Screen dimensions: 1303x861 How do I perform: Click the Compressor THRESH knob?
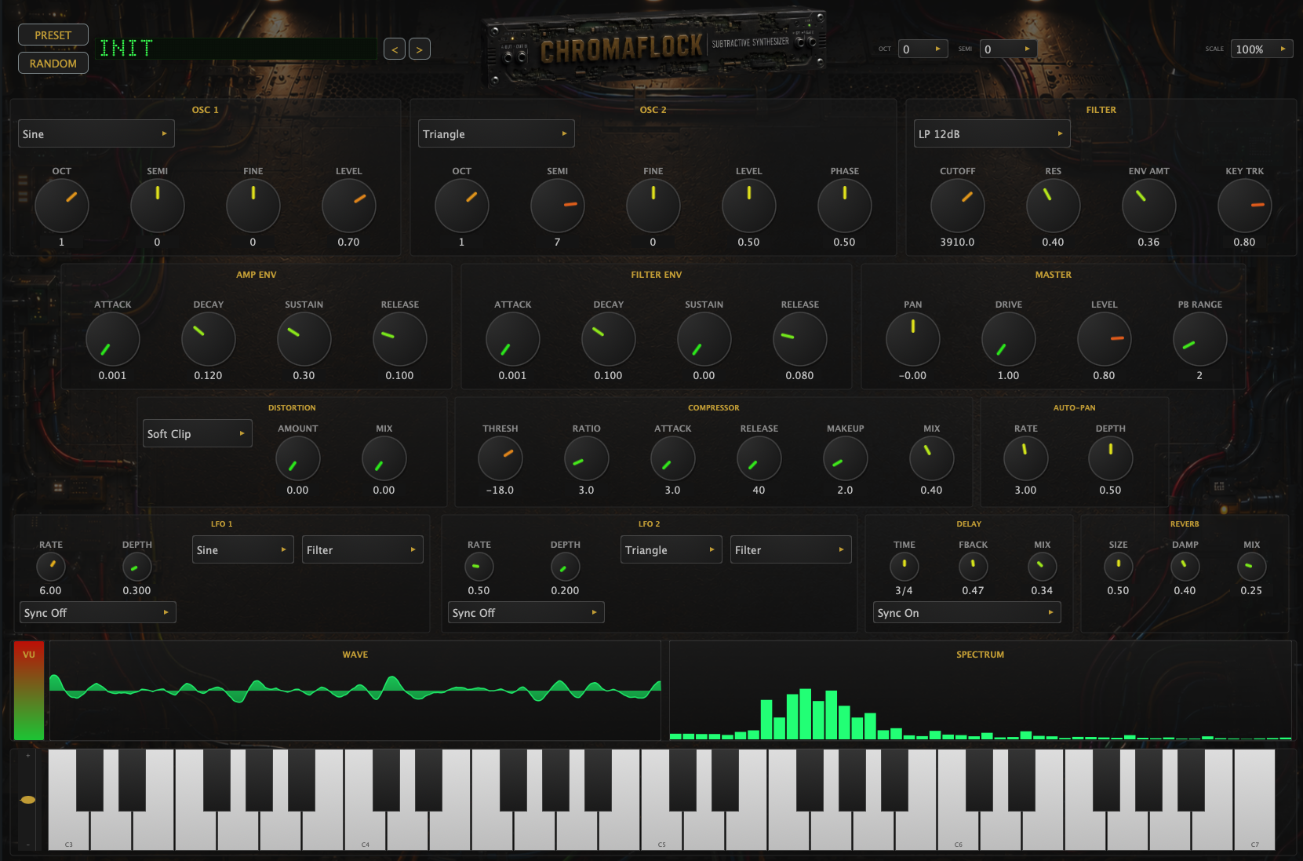pos(500,458)
